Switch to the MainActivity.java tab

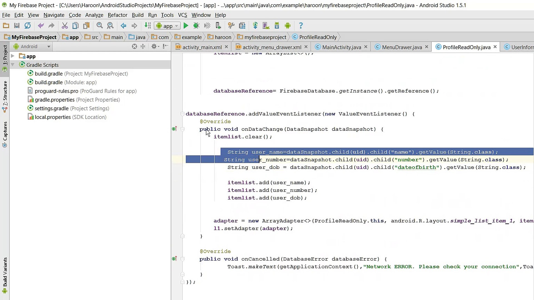pos(341,47)
